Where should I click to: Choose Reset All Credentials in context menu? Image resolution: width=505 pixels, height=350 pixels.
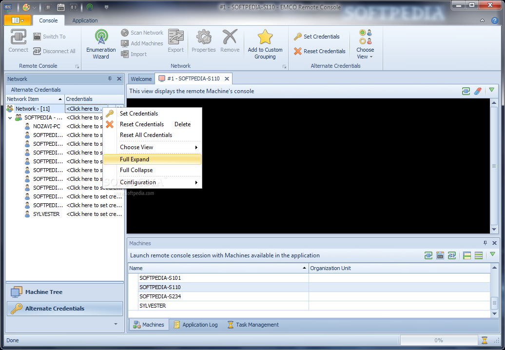[153, 135]
